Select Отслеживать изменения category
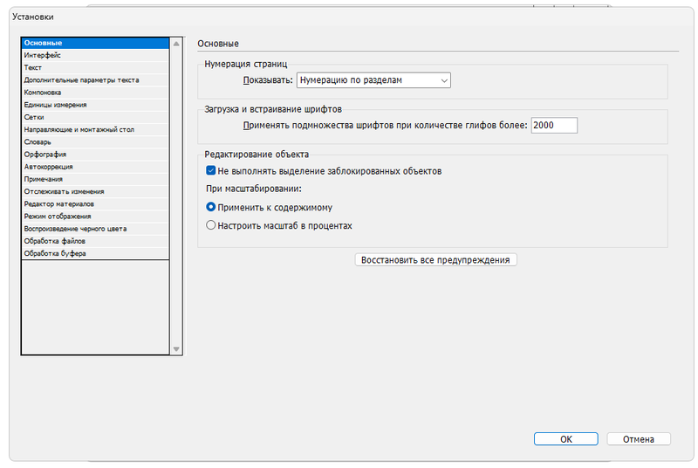Image resolution: width=698 pixels, height=468 pixels. [x=95, y=191]
